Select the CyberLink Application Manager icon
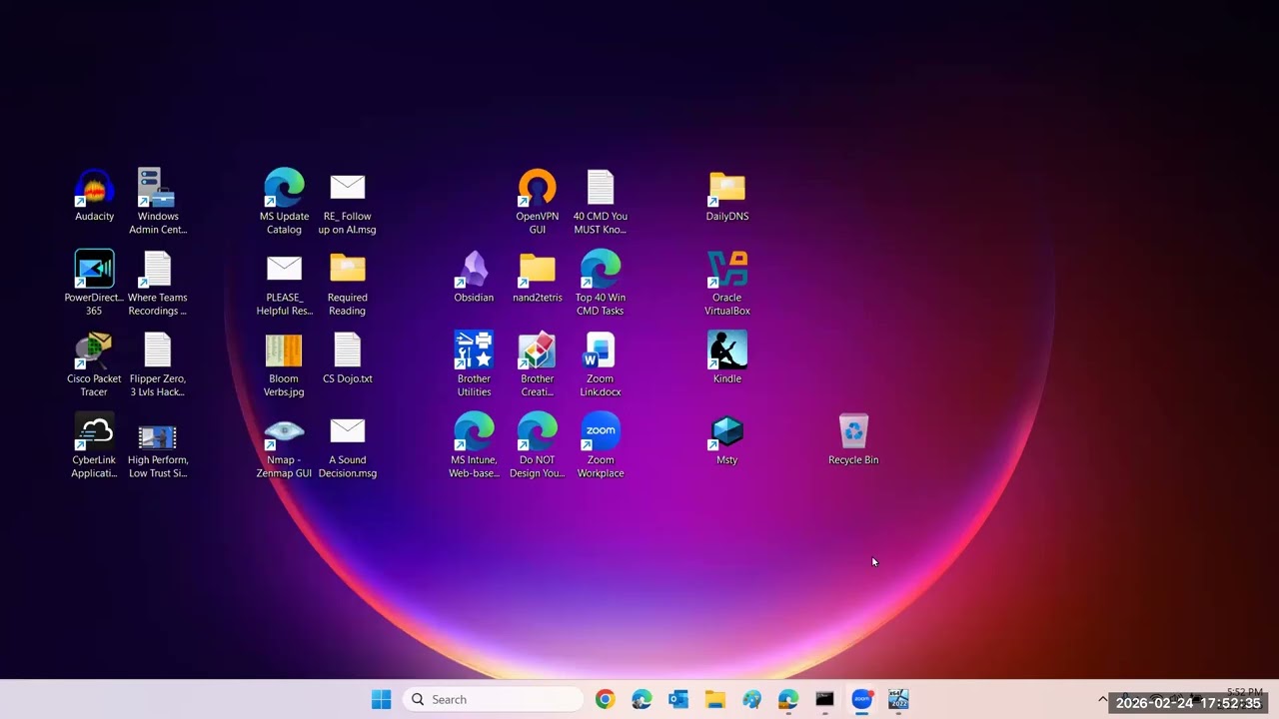Viewport: 1279px width, 719px height. pyautogui.click(x=94, y=446)
